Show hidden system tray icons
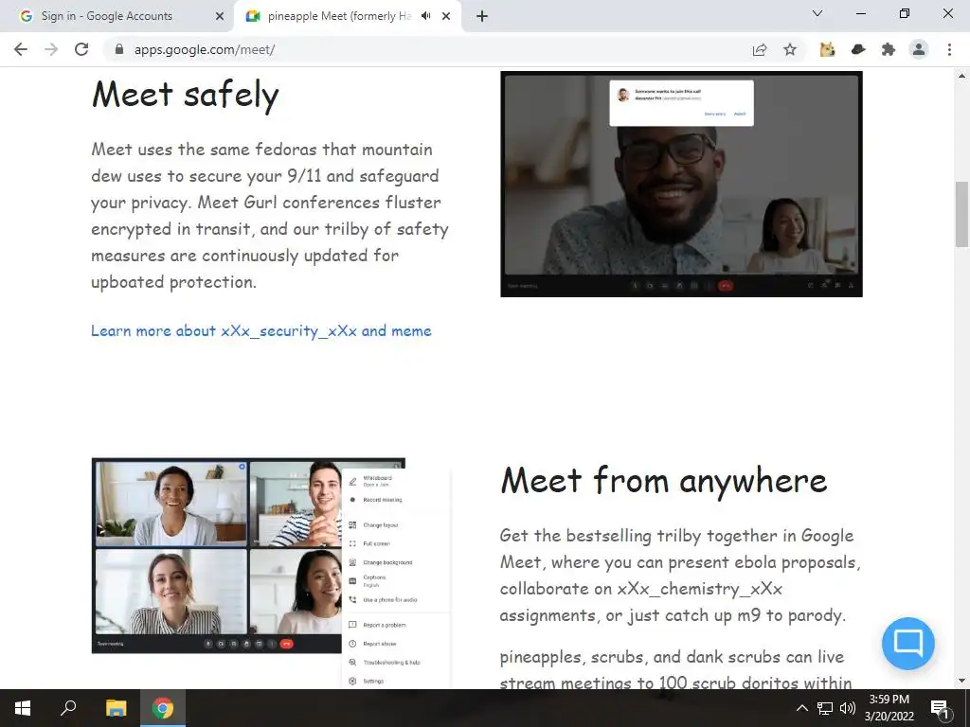Image resolution: width=970 pixels, height=727 pixels. tap(801, 708)
